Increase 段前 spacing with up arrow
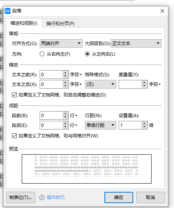The height and width of the screenshot is (208, 174). (x=65, y=113)
